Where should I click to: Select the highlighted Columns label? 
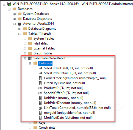[x=45, y=63]
